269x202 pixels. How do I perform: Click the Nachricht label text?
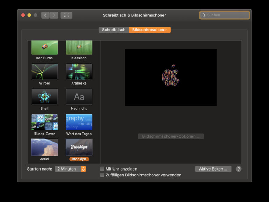pos(79,108)
